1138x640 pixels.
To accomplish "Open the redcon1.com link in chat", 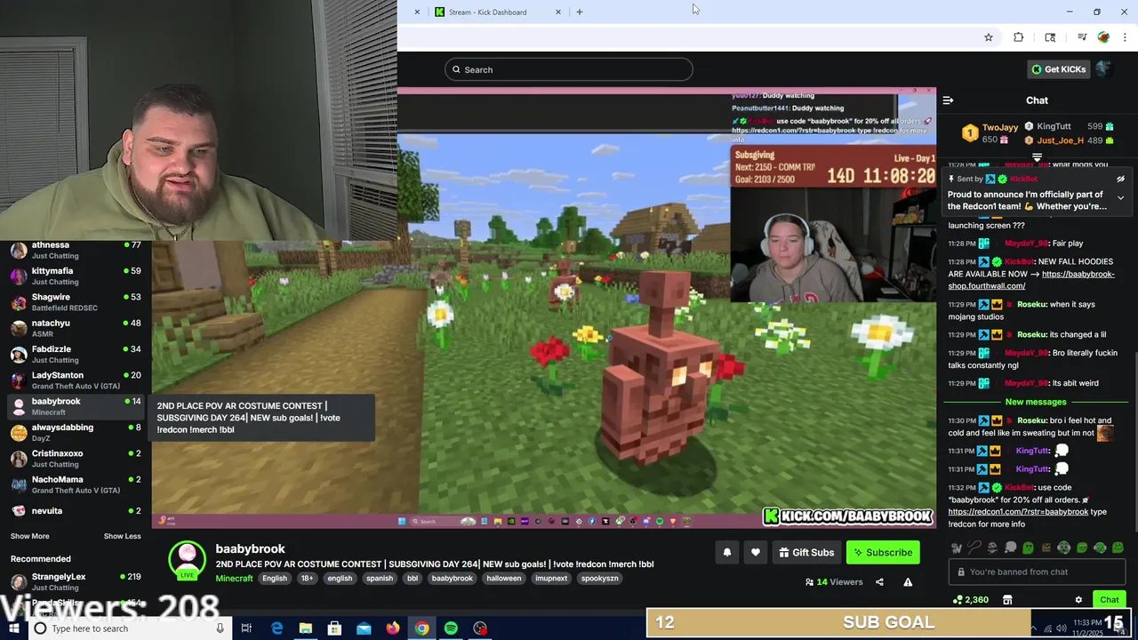I will coord(1018,512).
